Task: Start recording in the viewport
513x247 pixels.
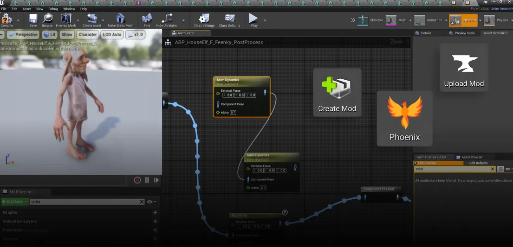Action: pos(137,180)
